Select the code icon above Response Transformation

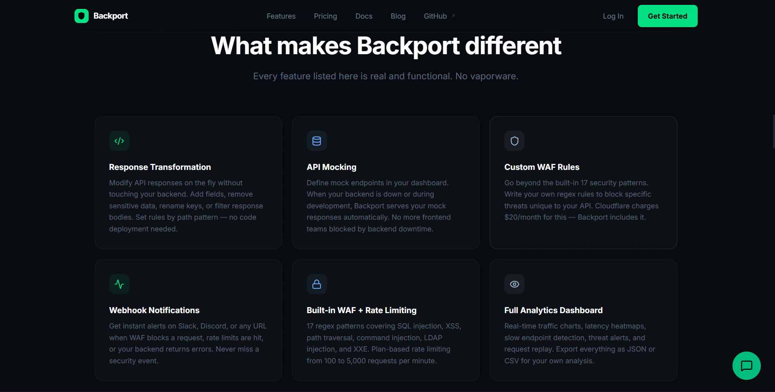click(x=119, y=140)
